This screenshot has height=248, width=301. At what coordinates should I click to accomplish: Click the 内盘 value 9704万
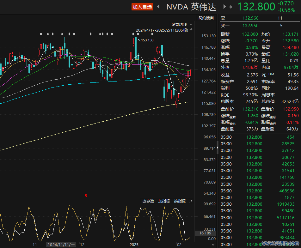[x=291, y=67]
